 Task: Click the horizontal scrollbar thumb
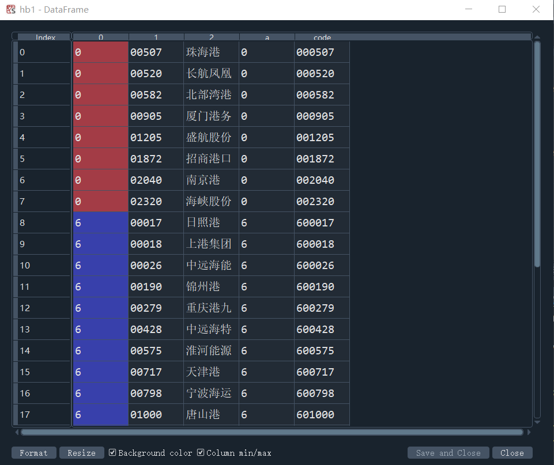point(272,432)
